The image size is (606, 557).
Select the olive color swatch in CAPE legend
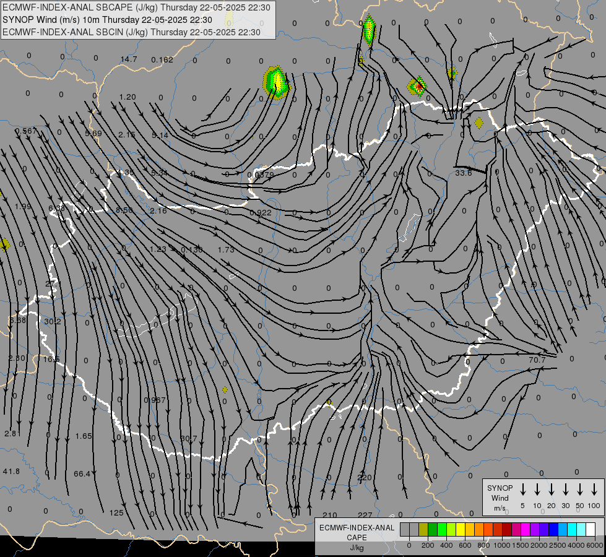[423, 530]
